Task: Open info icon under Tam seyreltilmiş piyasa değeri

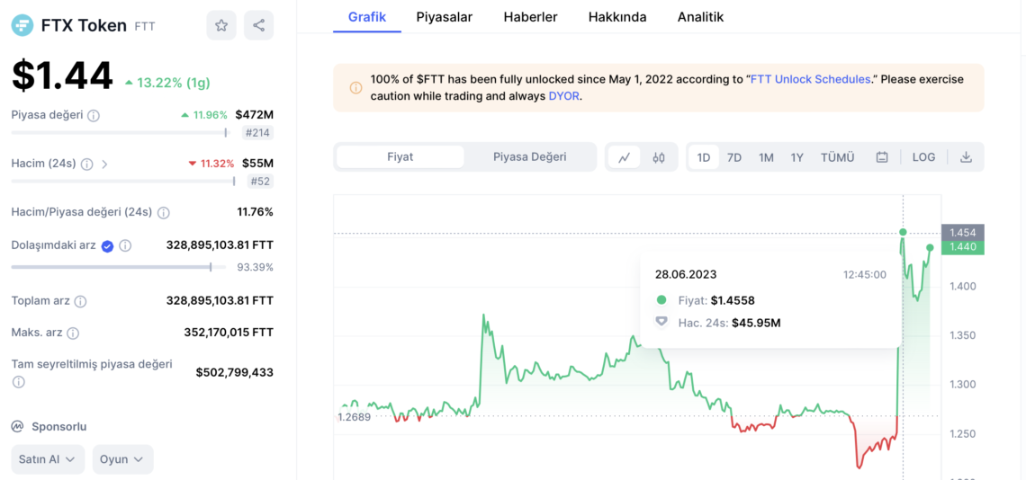Action: 18,382
